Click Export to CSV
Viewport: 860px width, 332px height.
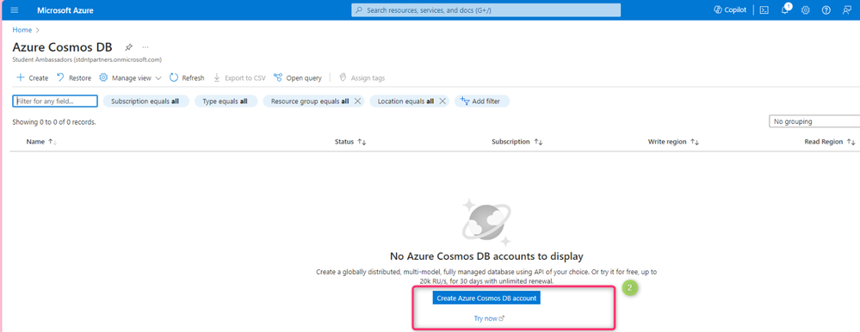point(239,77)
